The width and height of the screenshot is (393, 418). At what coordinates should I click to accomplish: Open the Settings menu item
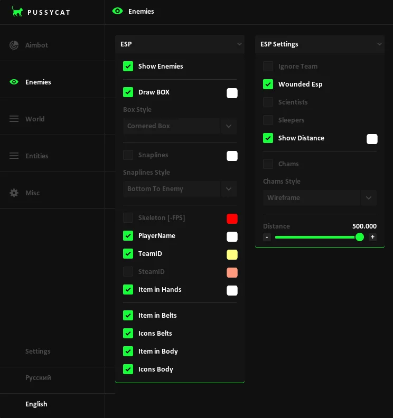click(x=38, y=351)
